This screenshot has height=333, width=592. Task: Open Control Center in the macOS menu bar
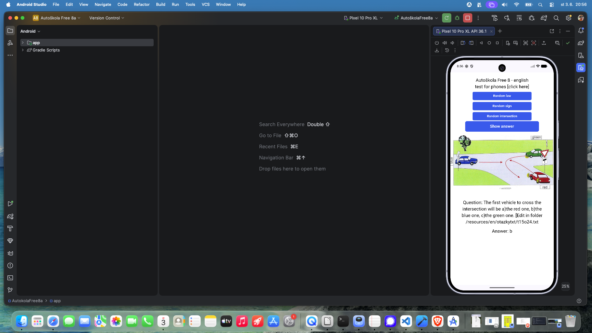[x=552, y=4]
